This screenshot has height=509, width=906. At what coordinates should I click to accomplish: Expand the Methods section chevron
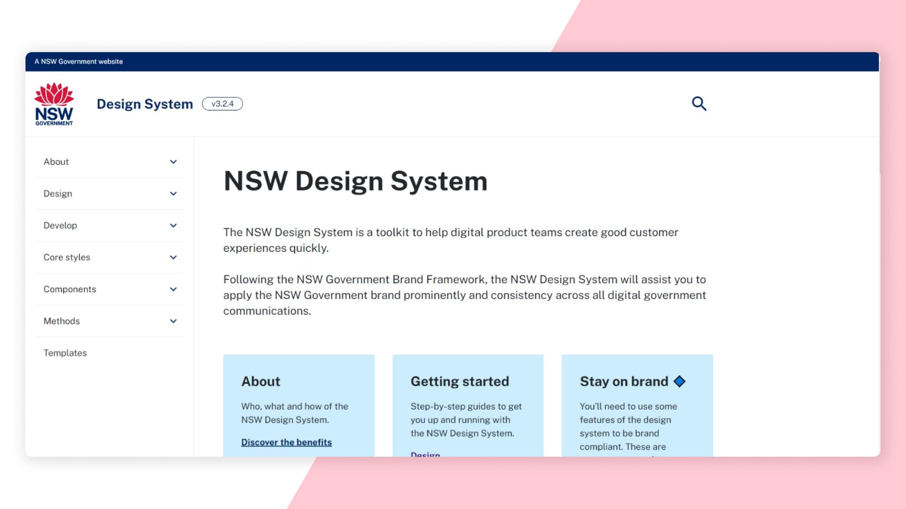coord(173,321)
